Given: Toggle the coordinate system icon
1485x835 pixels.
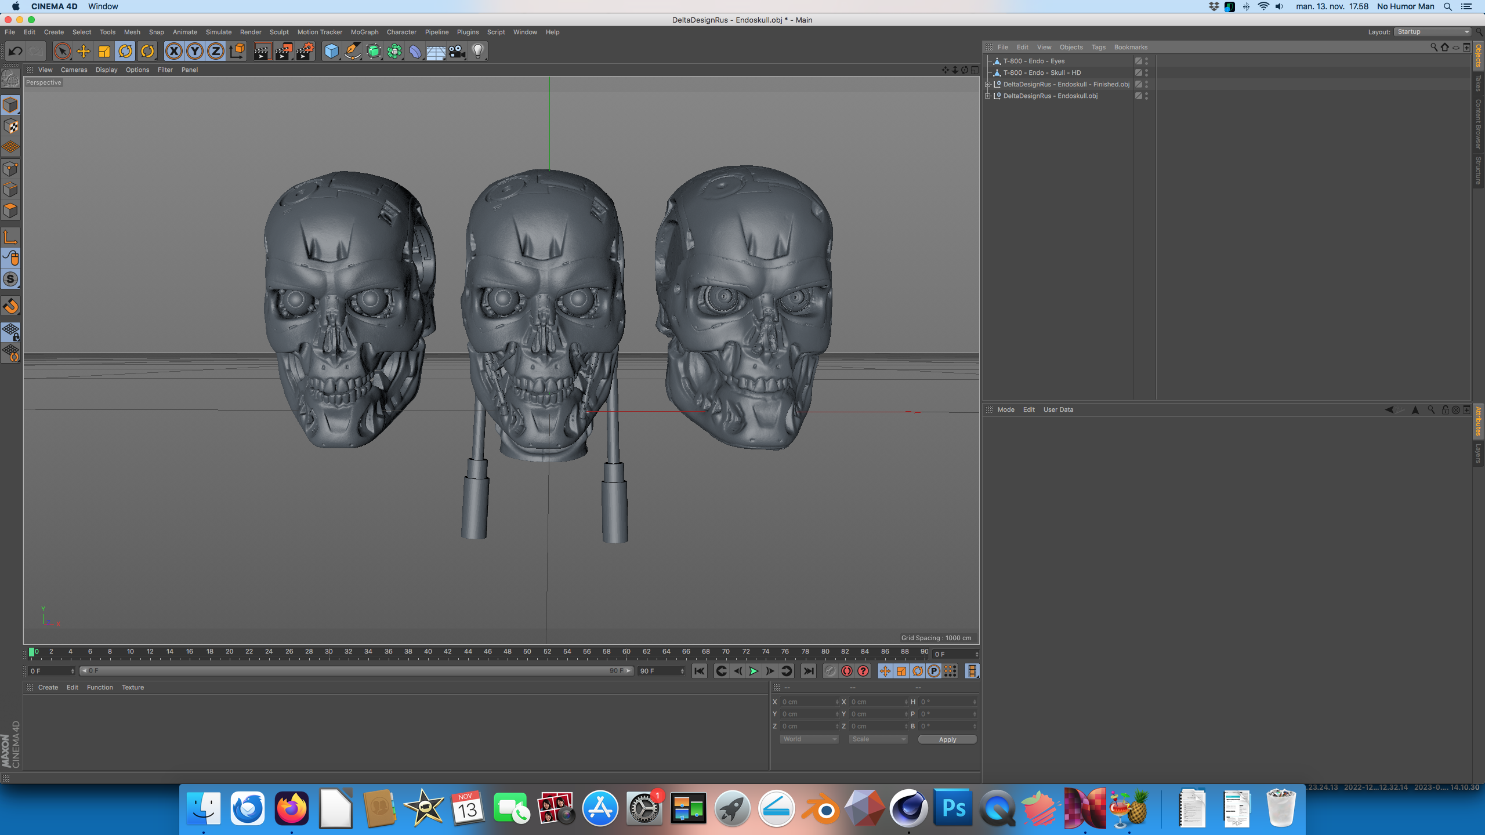Looking at the screenshot, I should pos(237,51).
